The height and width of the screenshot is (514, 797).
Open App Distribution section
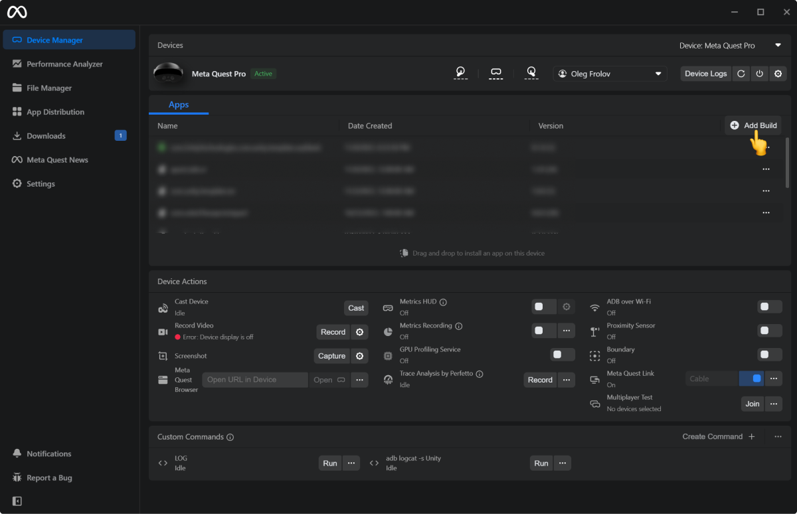[x=69, y=112]
